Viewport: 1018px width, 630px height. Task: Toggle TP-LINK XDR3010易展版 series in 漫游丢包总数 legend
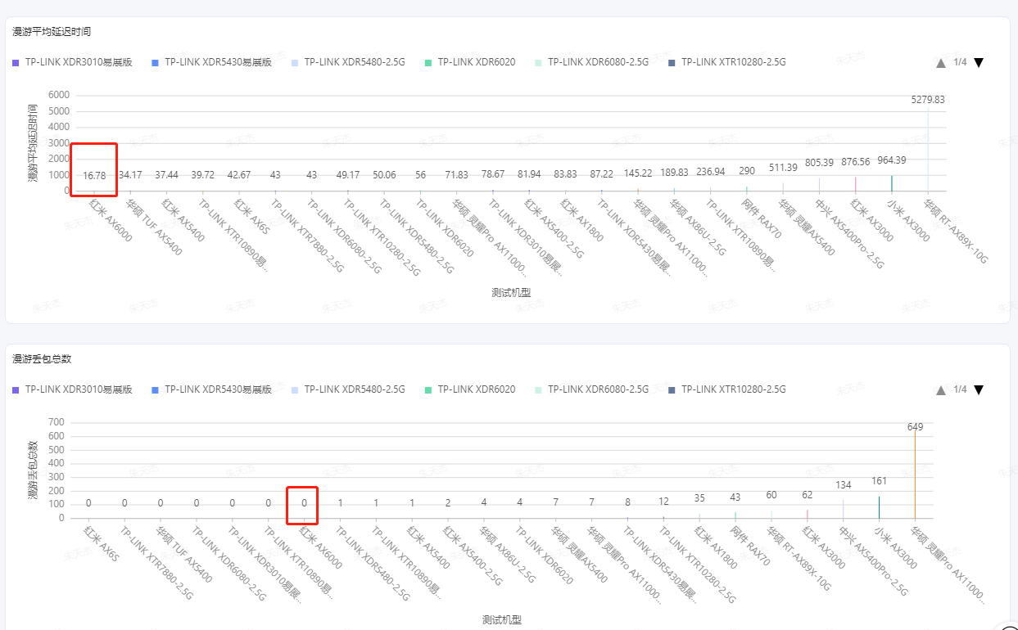(72, 389)
